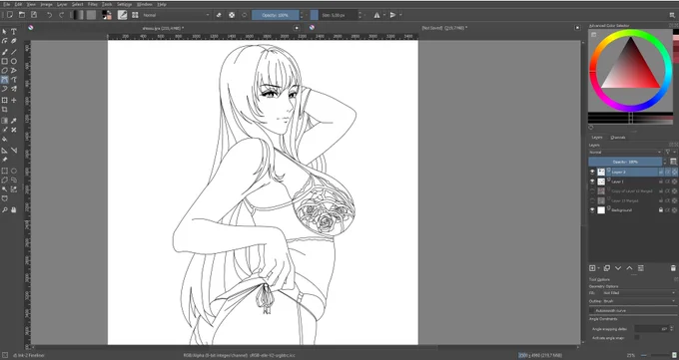Select the Zoom magnifier tool
The height and width of the screenshot is (360, 679).
5,209
